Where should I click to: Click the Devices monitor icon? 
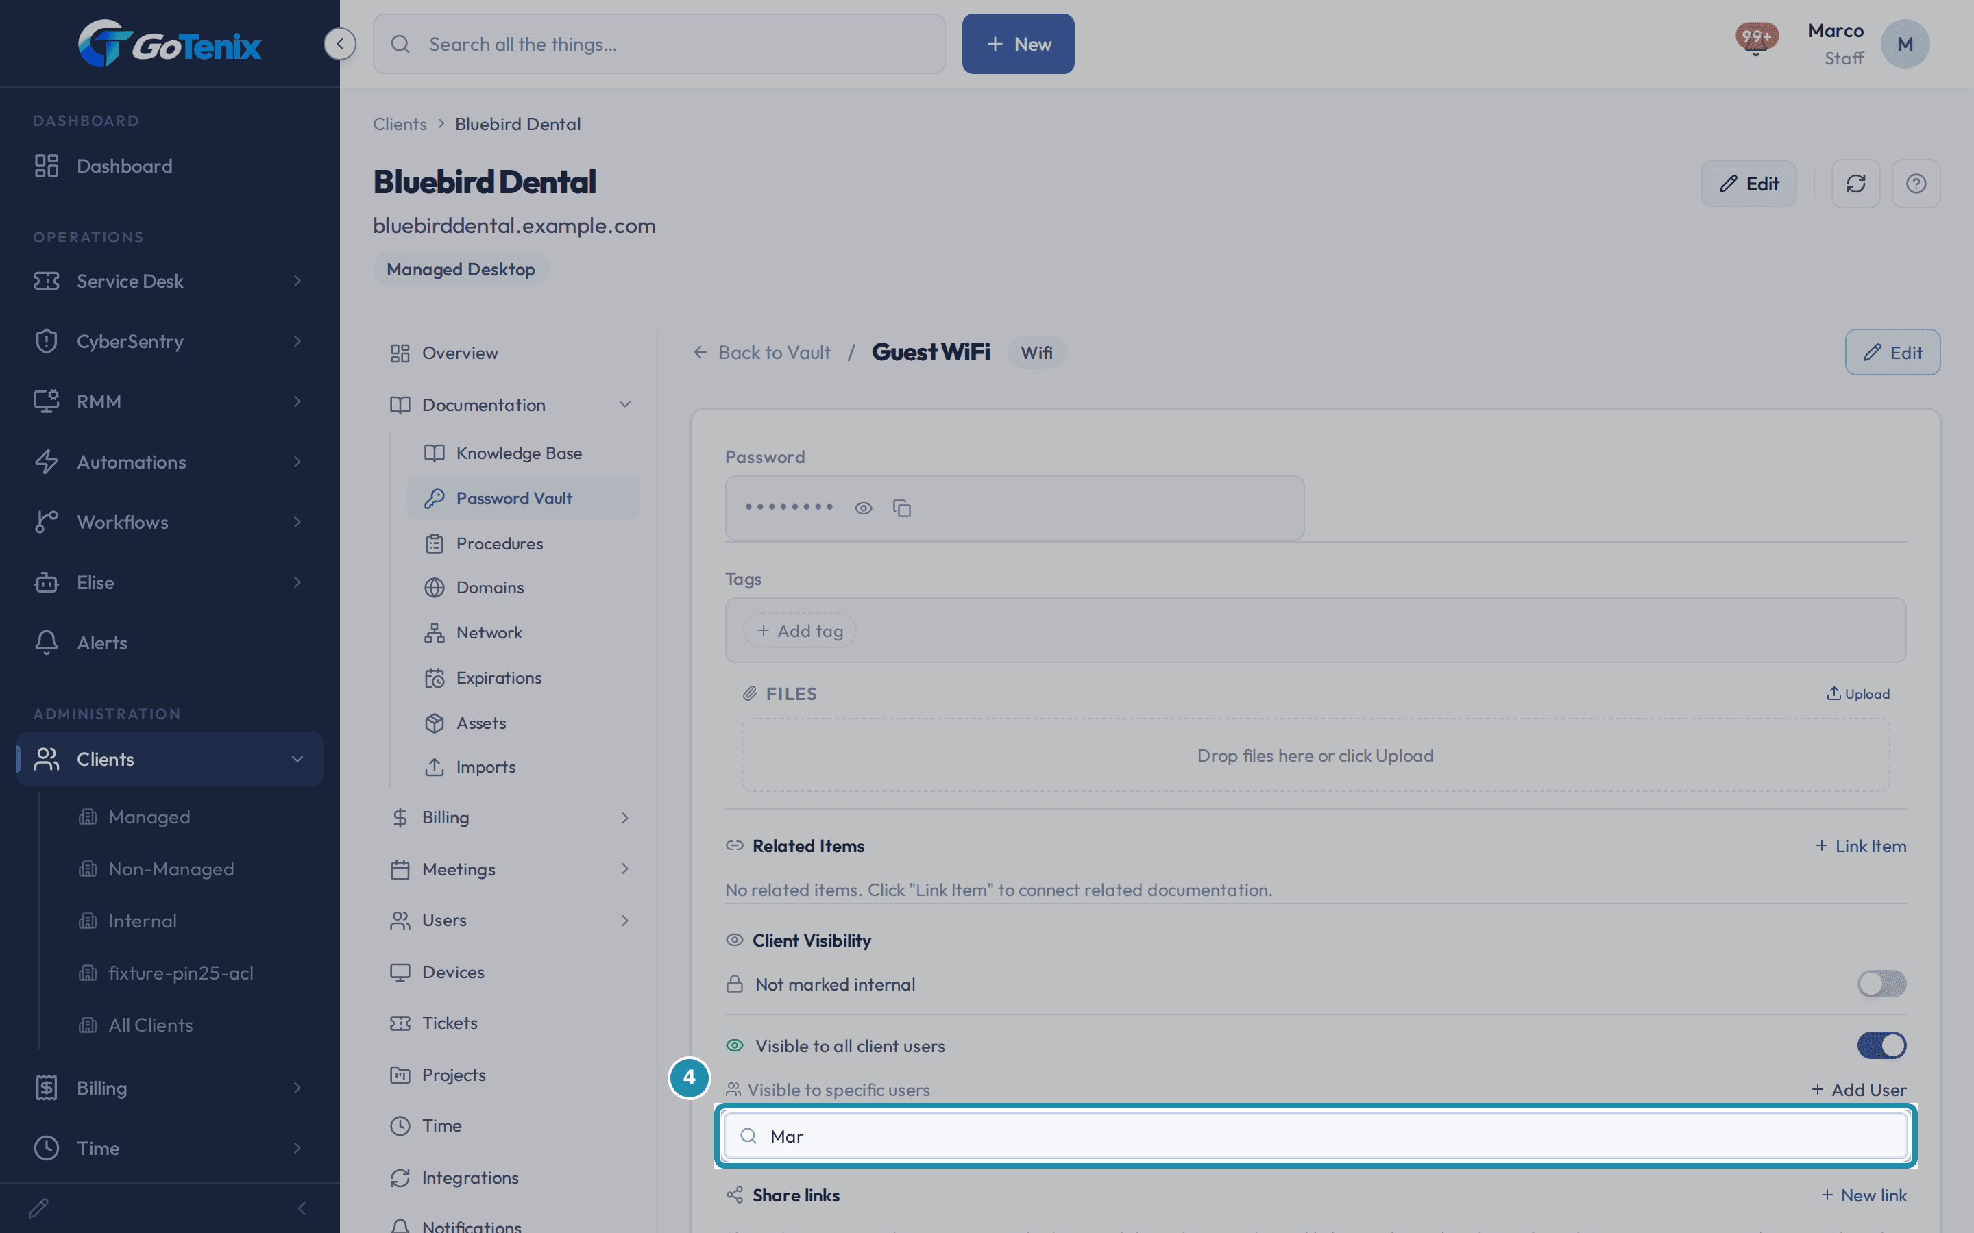coord(400,972)
